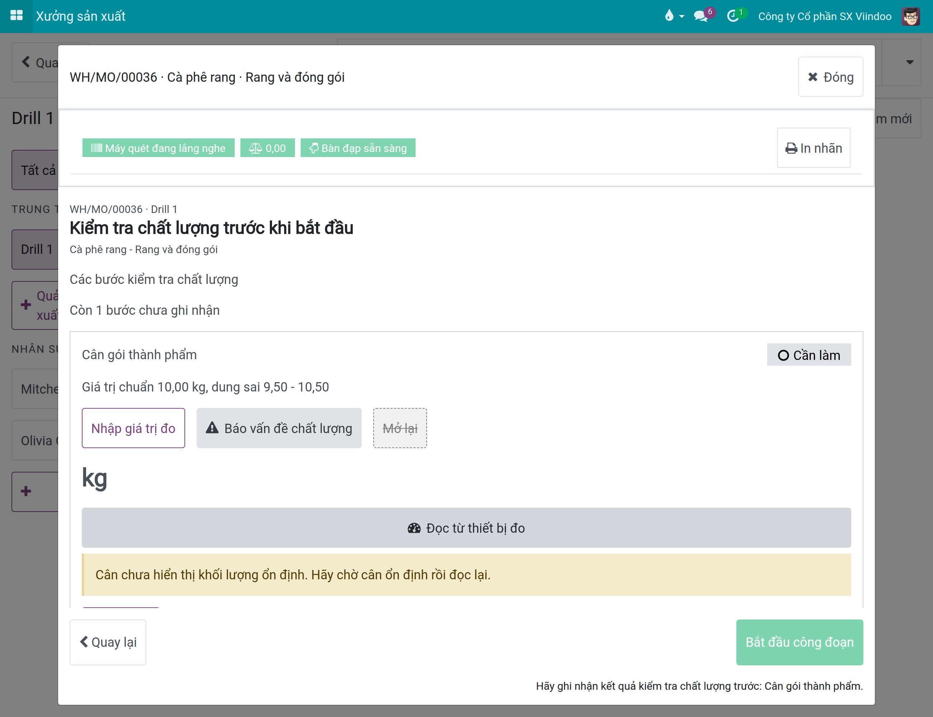Viewport: 933px width, 717px height.
Task: Select Nhập giá trị đo option
Action: point(133,428)
